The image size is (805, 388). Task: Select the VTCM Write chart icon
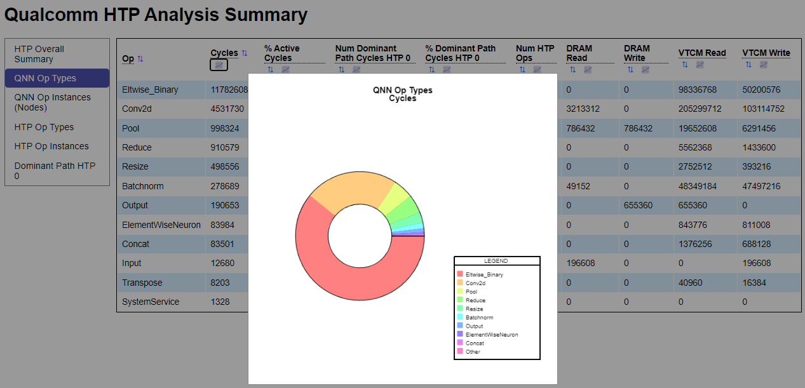763,65
